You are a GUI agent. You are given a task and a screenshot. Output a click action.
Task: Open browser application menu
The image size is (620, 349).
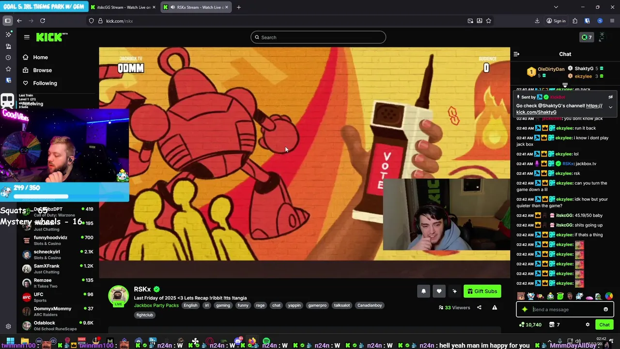point(612,21)
